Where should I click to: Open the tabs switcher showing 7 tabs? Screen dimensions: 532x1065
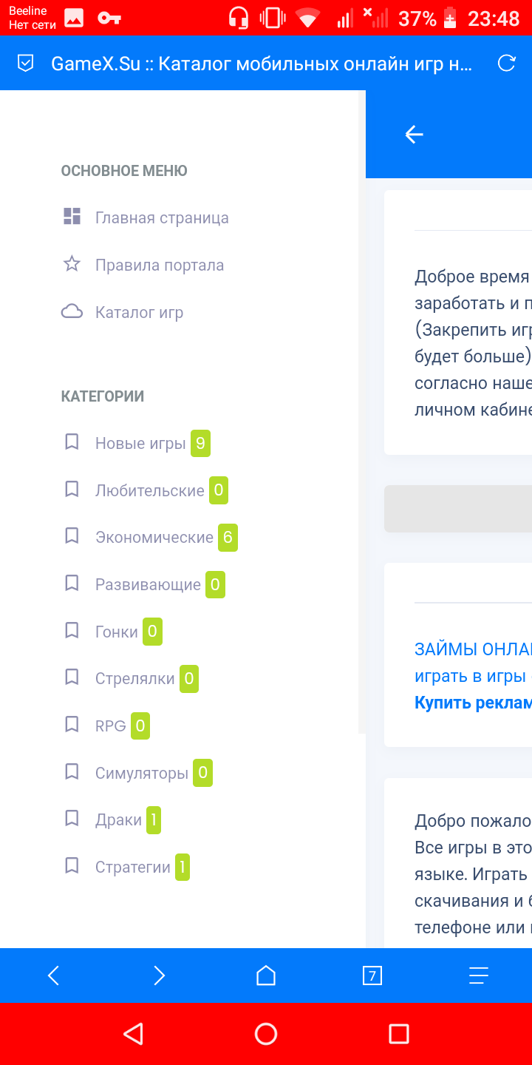[x=372, y=976]
